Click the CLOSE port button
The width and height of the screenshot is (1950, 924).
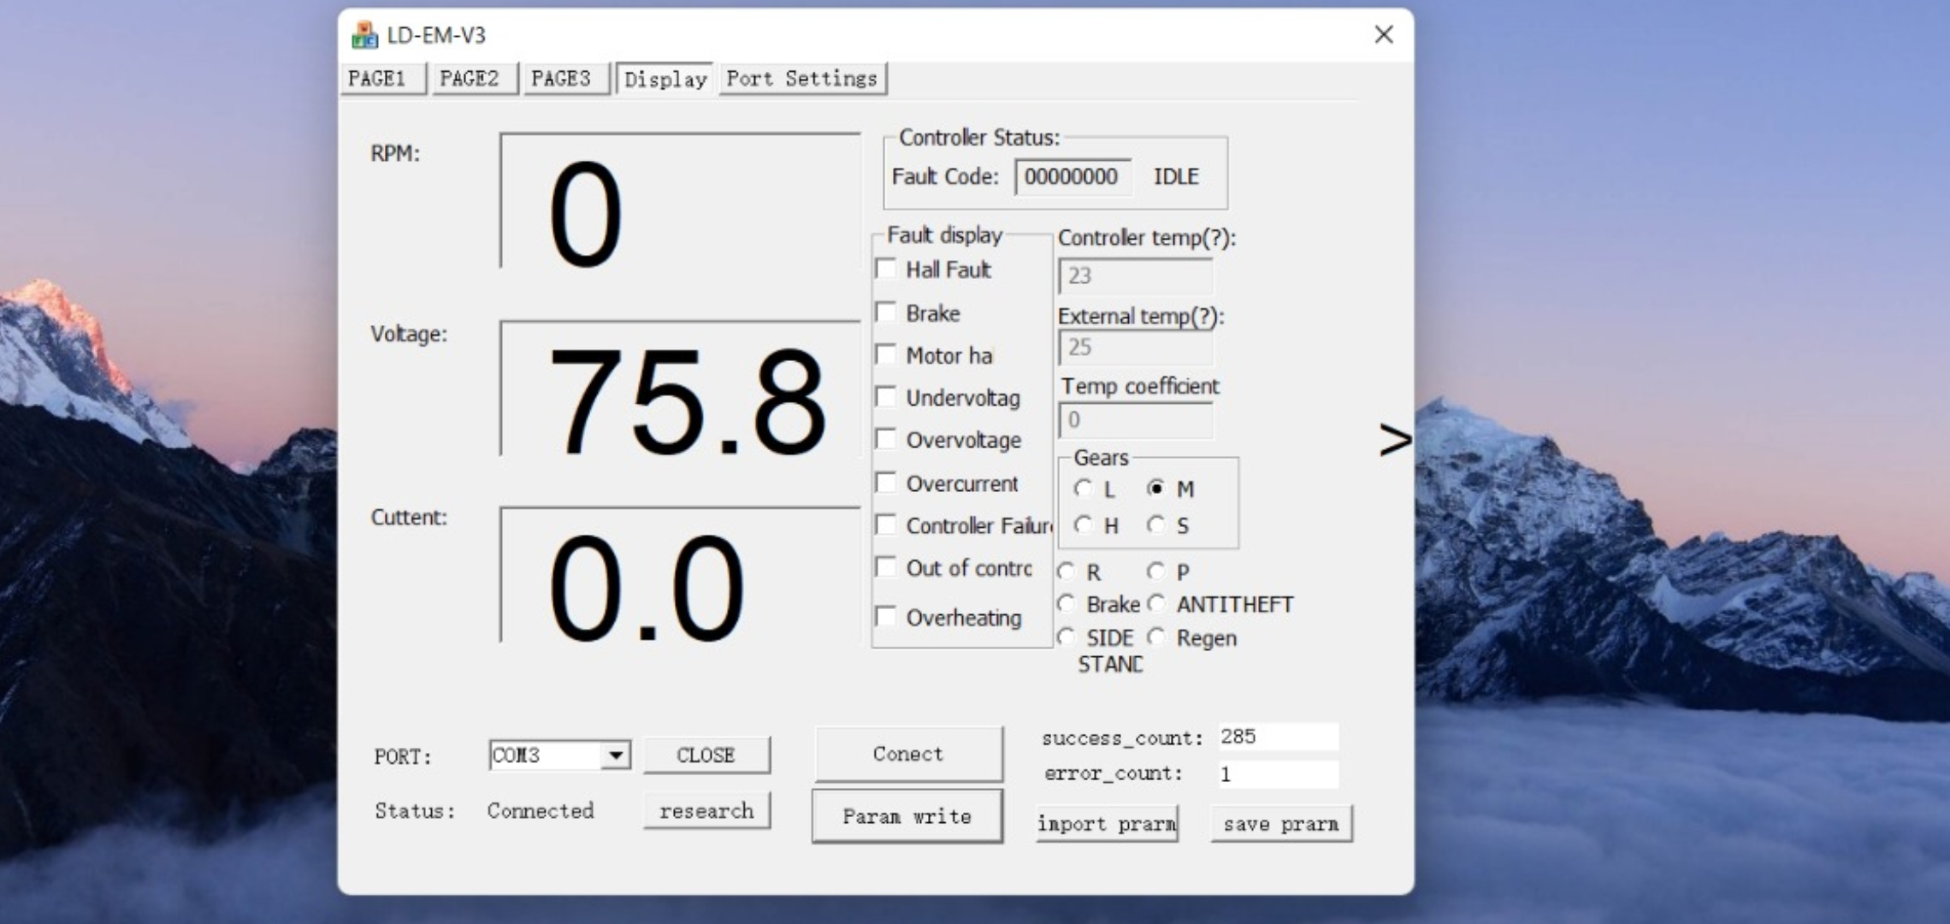tap(706, 755)
